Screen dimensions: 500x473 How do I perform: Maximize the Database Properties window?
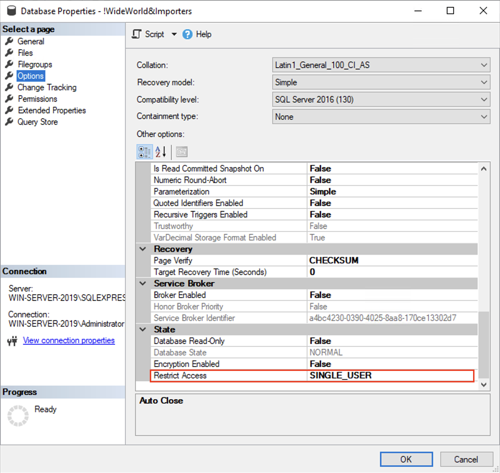coord(450,11)
